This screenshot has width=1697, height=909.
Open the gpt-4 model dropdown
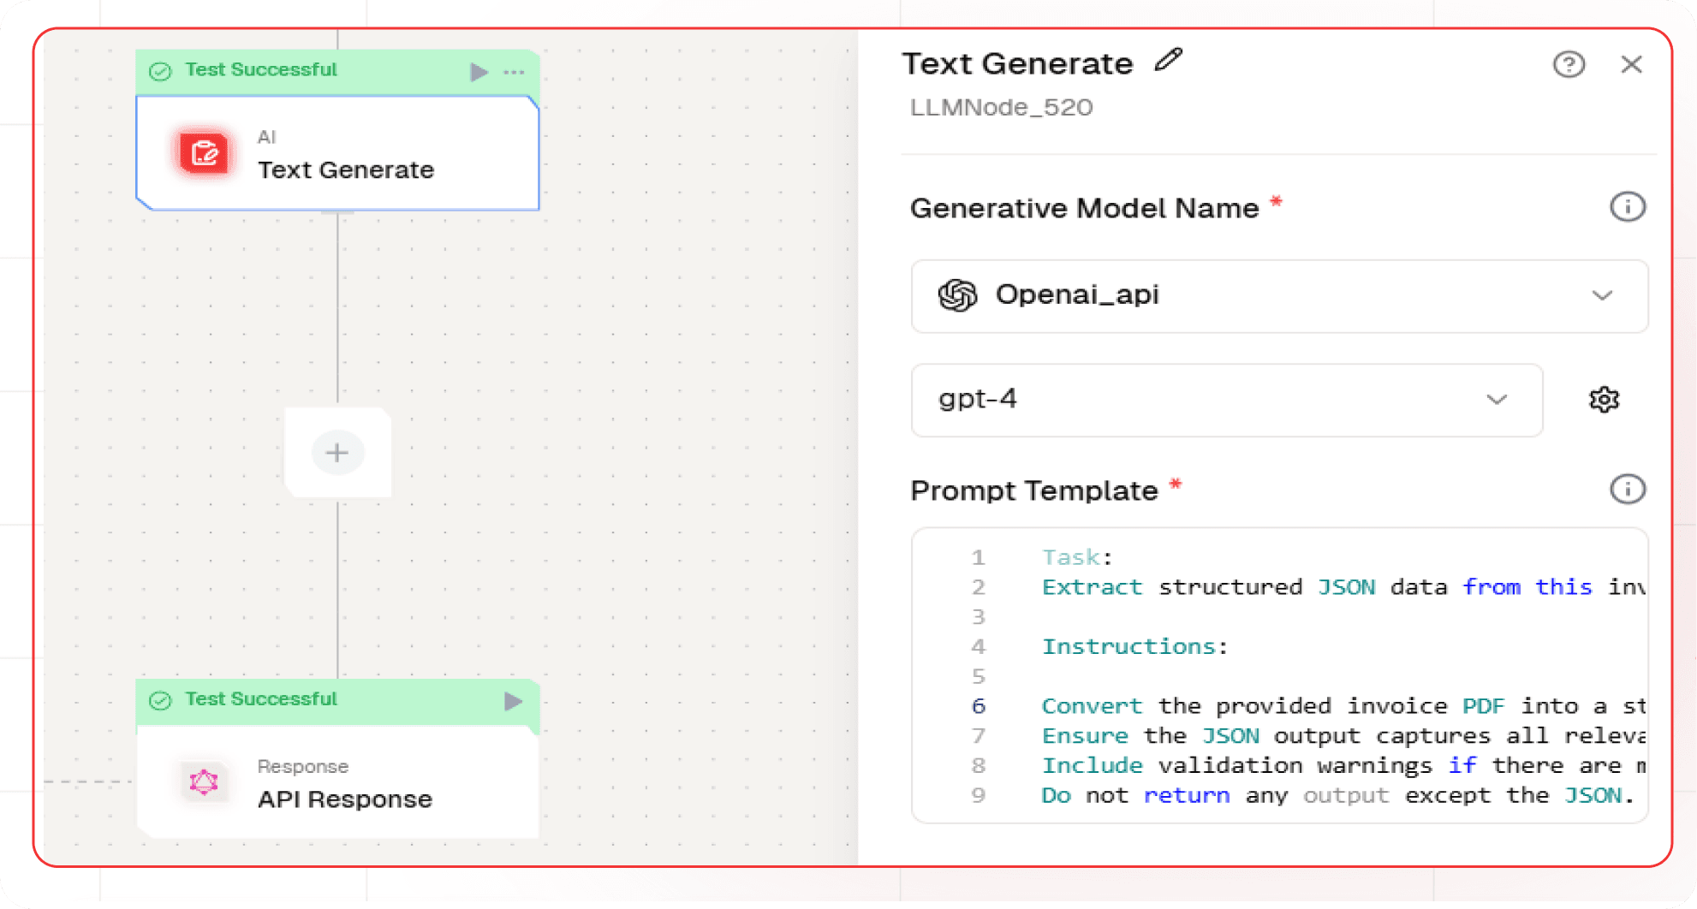click(x=1227, y=400)
